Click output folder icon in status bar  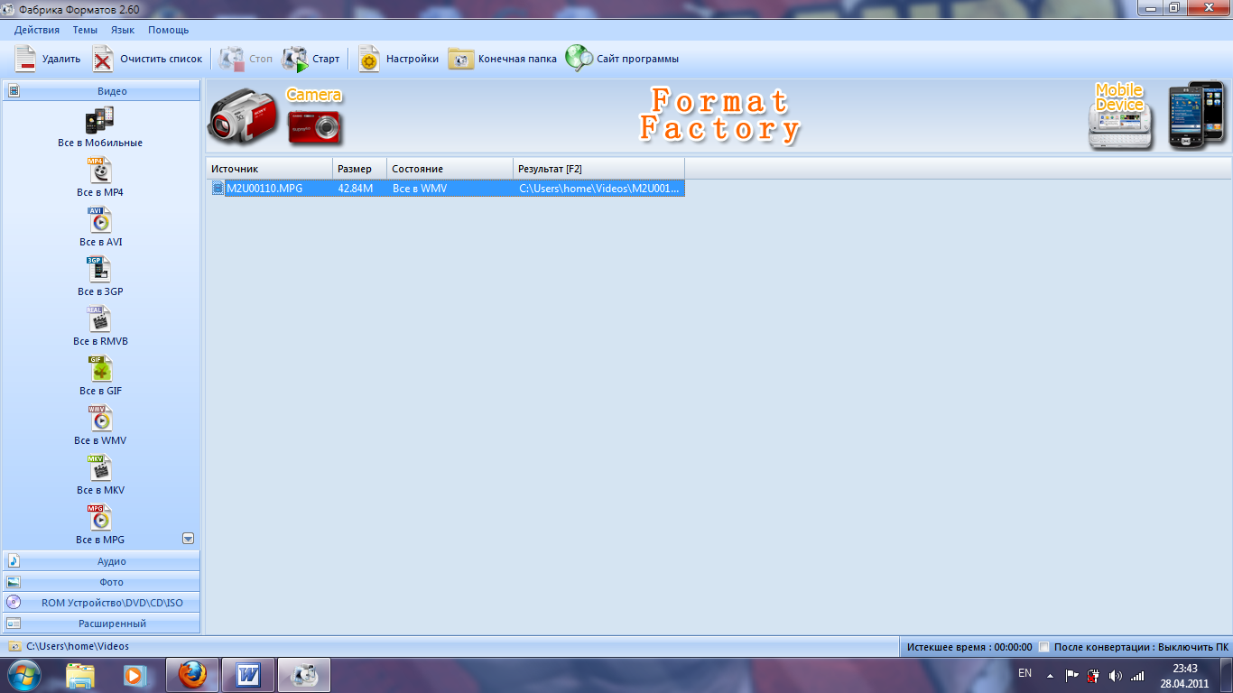coord(15,646)
